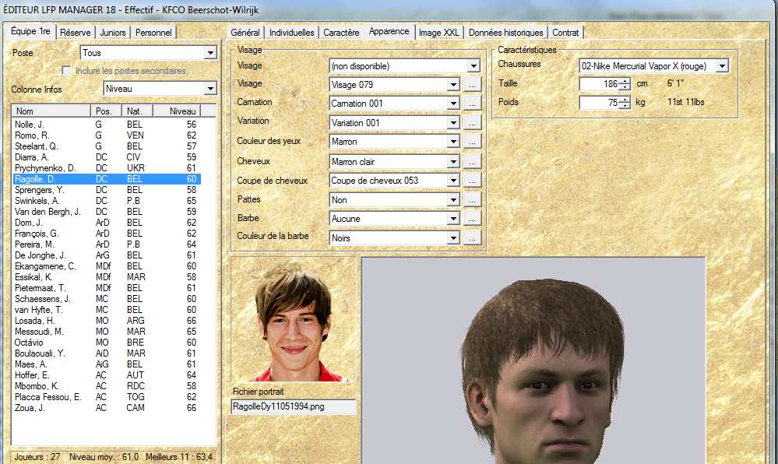Select player François, G. in list
The width and height of the screenshot is (778, 464).
pos(107,234)
